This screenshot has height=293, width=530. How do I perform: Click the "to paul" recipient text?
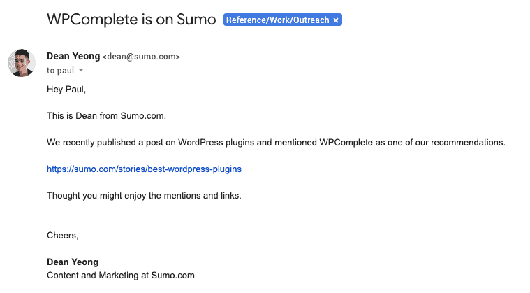click(x=60, y=71)
